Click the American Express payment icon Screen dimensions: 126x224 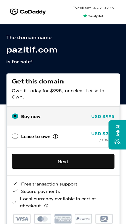coord(63,219)
